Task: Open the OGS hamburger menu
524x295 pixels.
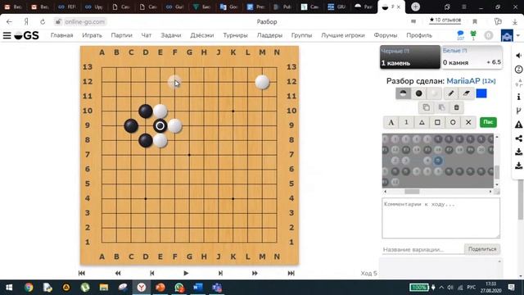Action: pos(7,35)
